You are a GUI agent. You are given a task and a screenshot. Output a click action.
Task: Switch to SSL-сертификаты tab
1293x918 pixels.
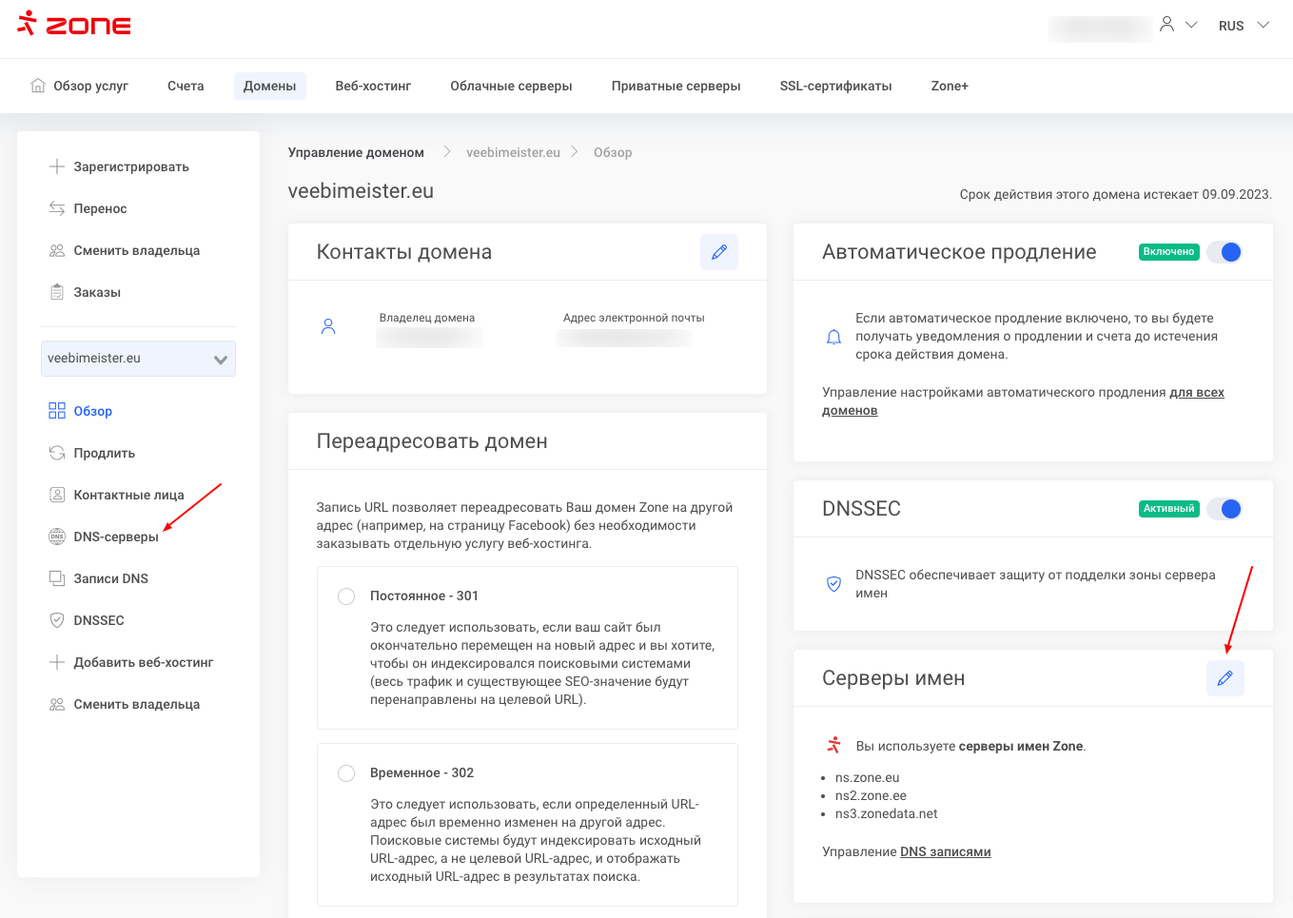point(835,86)
